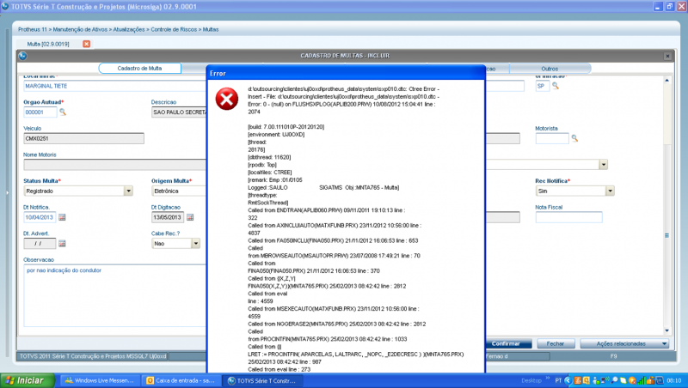This screenshot has width=688, height=388.
Task: Expand the long dropdown below Motorista
Action: coord(604,165)
